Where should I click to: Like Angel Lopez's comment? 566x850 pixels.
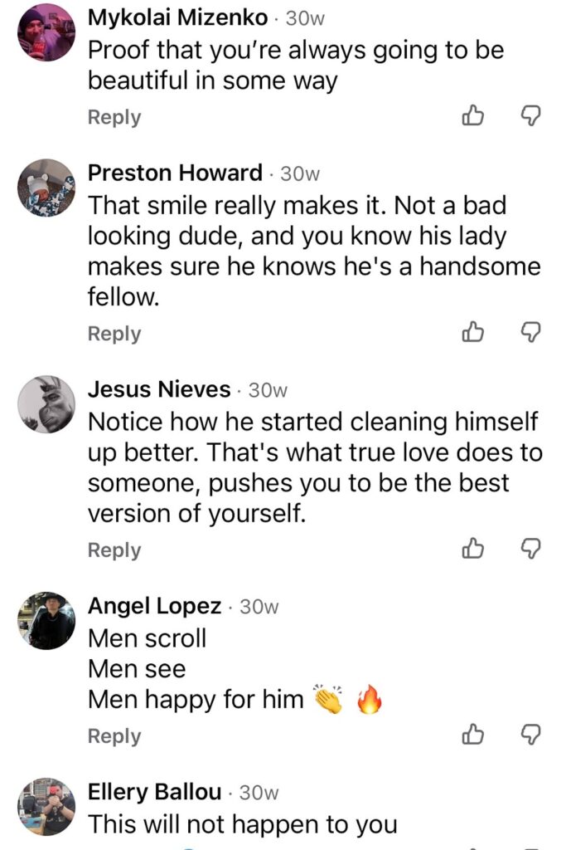pos(472,735)
